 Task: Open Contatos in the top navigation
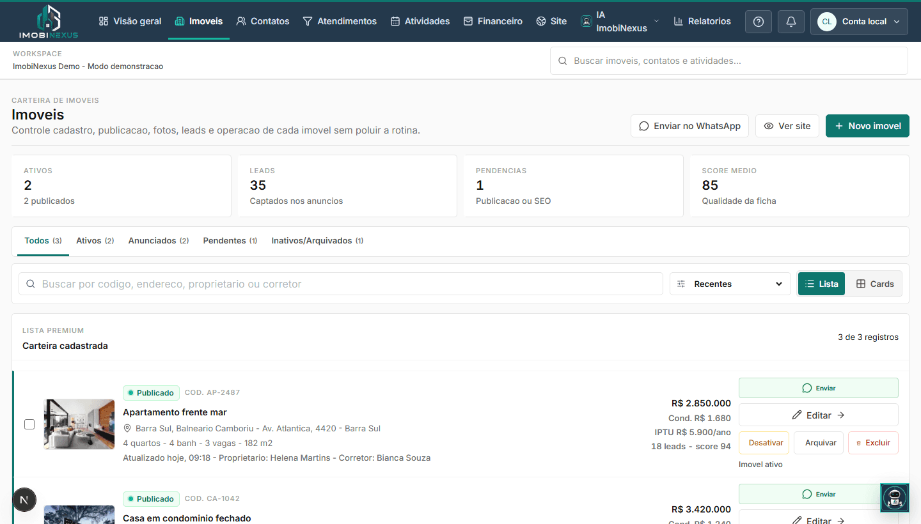tap(263, 22)
